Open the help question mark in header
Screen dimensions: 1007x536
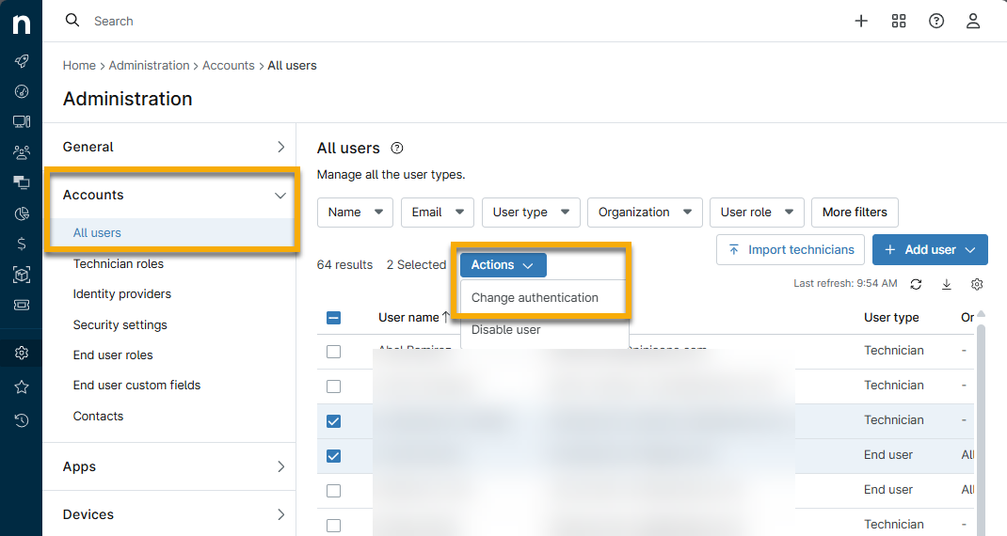point(936,22)
